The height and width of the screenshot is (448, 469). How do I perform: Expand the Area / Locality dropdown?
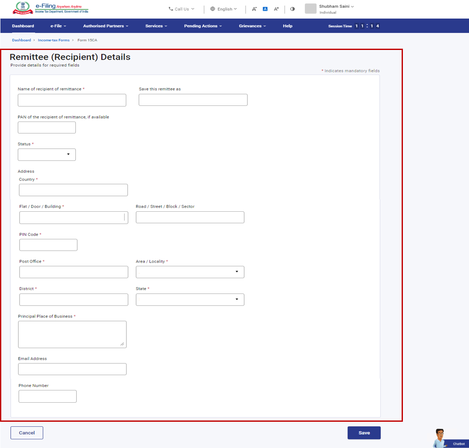(x=190, y=272)
